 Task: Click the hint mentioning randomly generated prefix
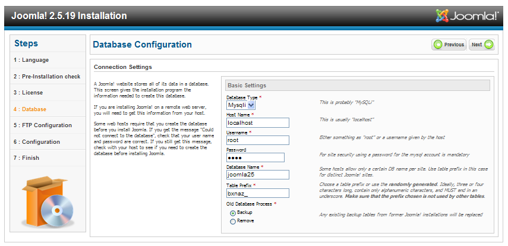(402, 190)
